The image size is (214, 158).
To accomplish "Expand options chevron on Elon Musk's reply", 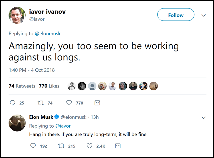I will (203, 118).
